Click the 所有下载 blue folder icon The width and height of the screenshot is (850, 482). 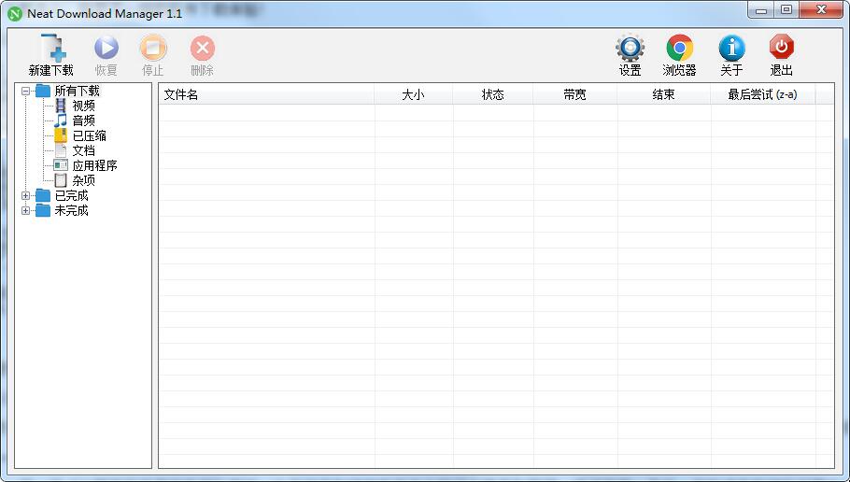click(43, 91)
